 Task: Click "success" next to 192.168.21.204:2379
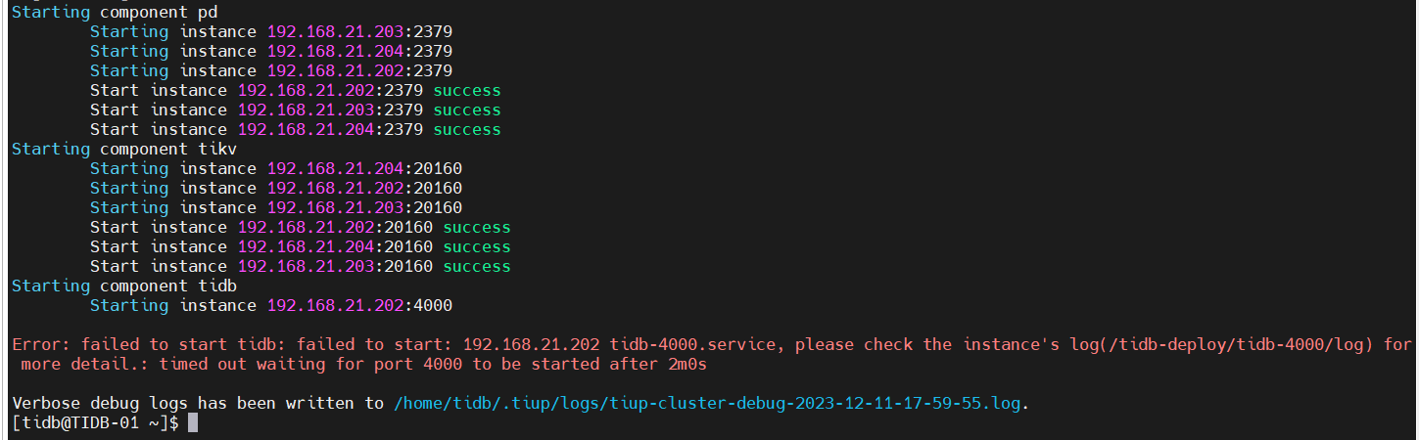[467, 129]
